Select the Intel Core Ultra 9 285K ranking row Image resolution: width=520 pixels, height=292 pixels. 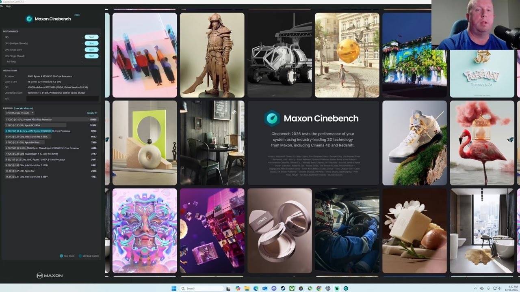[x=51, y=137]
